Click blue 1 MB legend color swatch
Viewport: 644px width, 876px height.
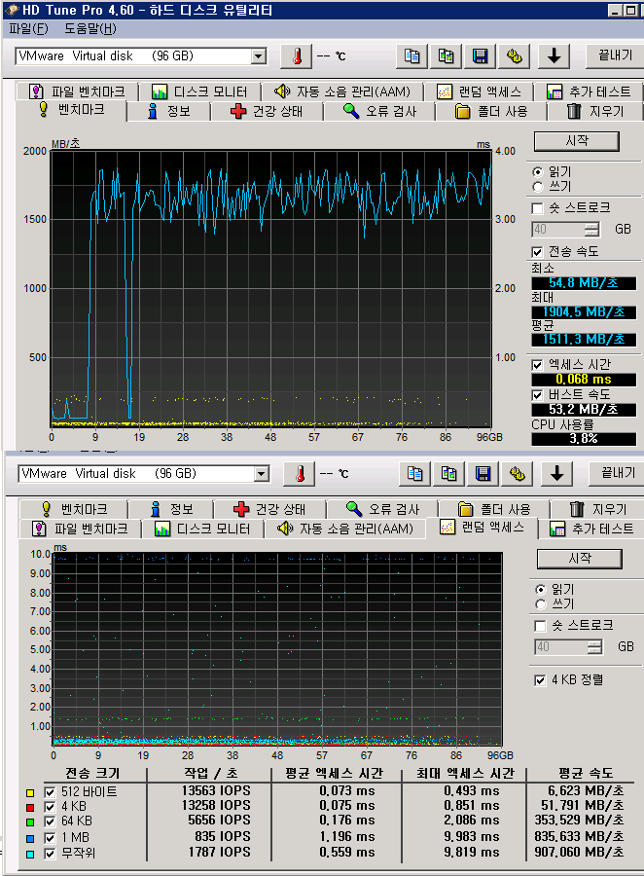(30, 839)
